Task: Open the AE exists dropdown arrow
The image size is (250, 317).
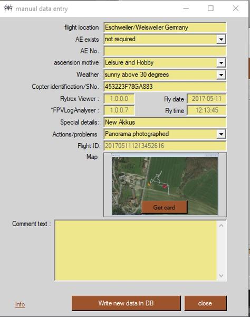Action: (221, 39)
